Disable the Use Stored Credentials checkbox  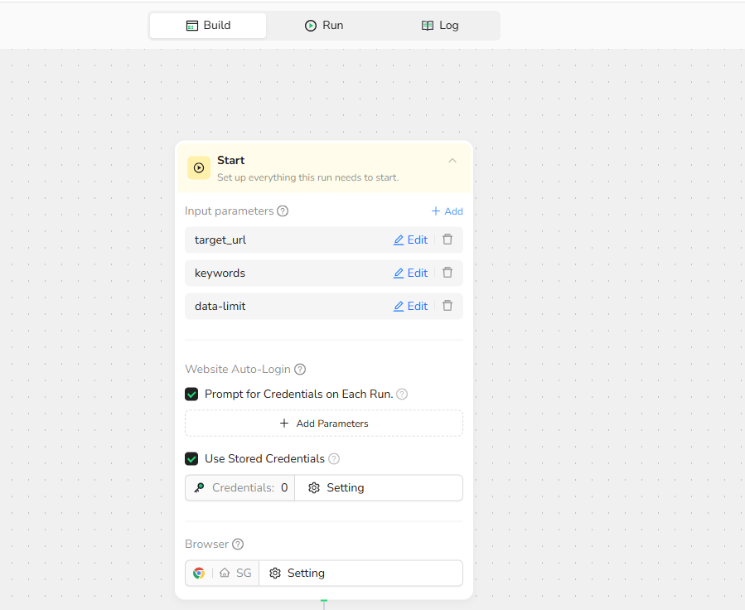pos(191,459)
